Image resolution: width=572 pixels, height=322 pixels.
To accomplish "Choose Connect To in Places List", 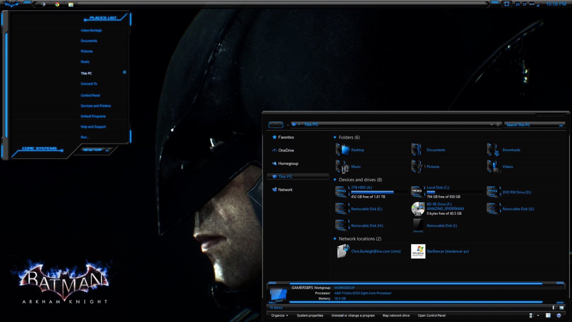I will coord(89,84).
